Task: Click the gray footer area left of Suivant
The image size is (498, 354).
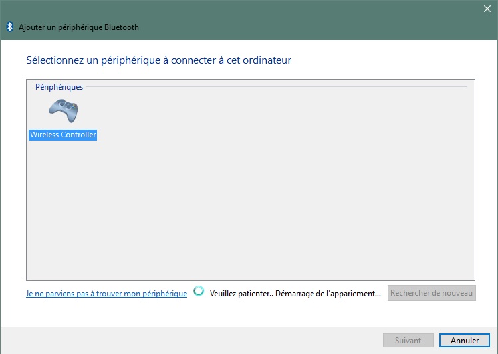Action: click(191, 340)
